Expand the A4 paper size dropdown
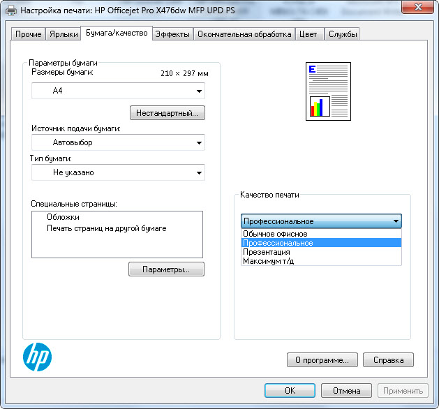This screenshot has width=439, height=409. 118,91
